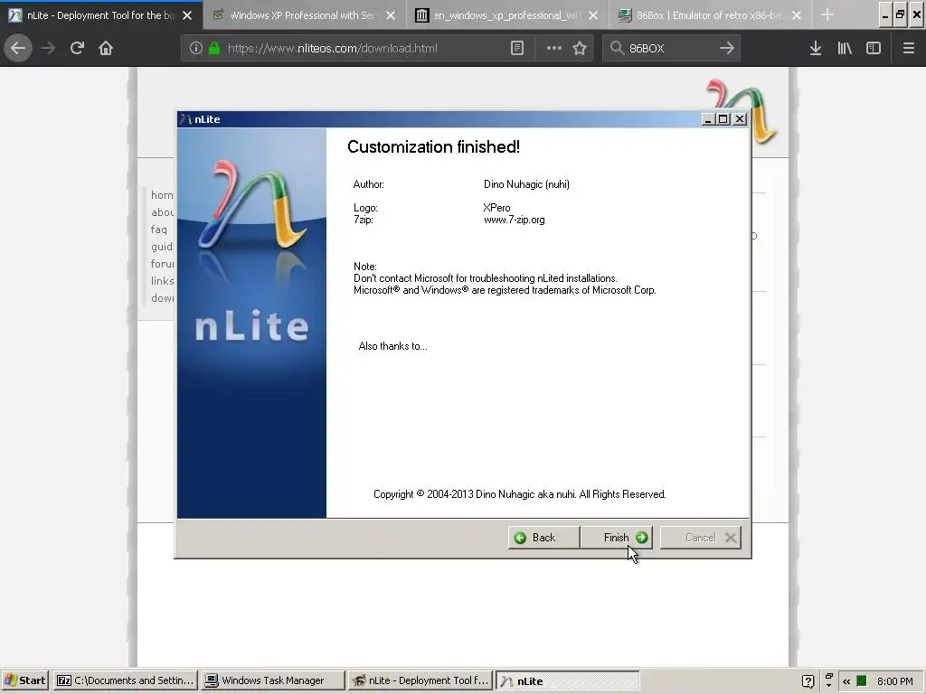Click the green Task Manager tray icon
The height and width of the screenshot is (694, 926).
[862, 681]
